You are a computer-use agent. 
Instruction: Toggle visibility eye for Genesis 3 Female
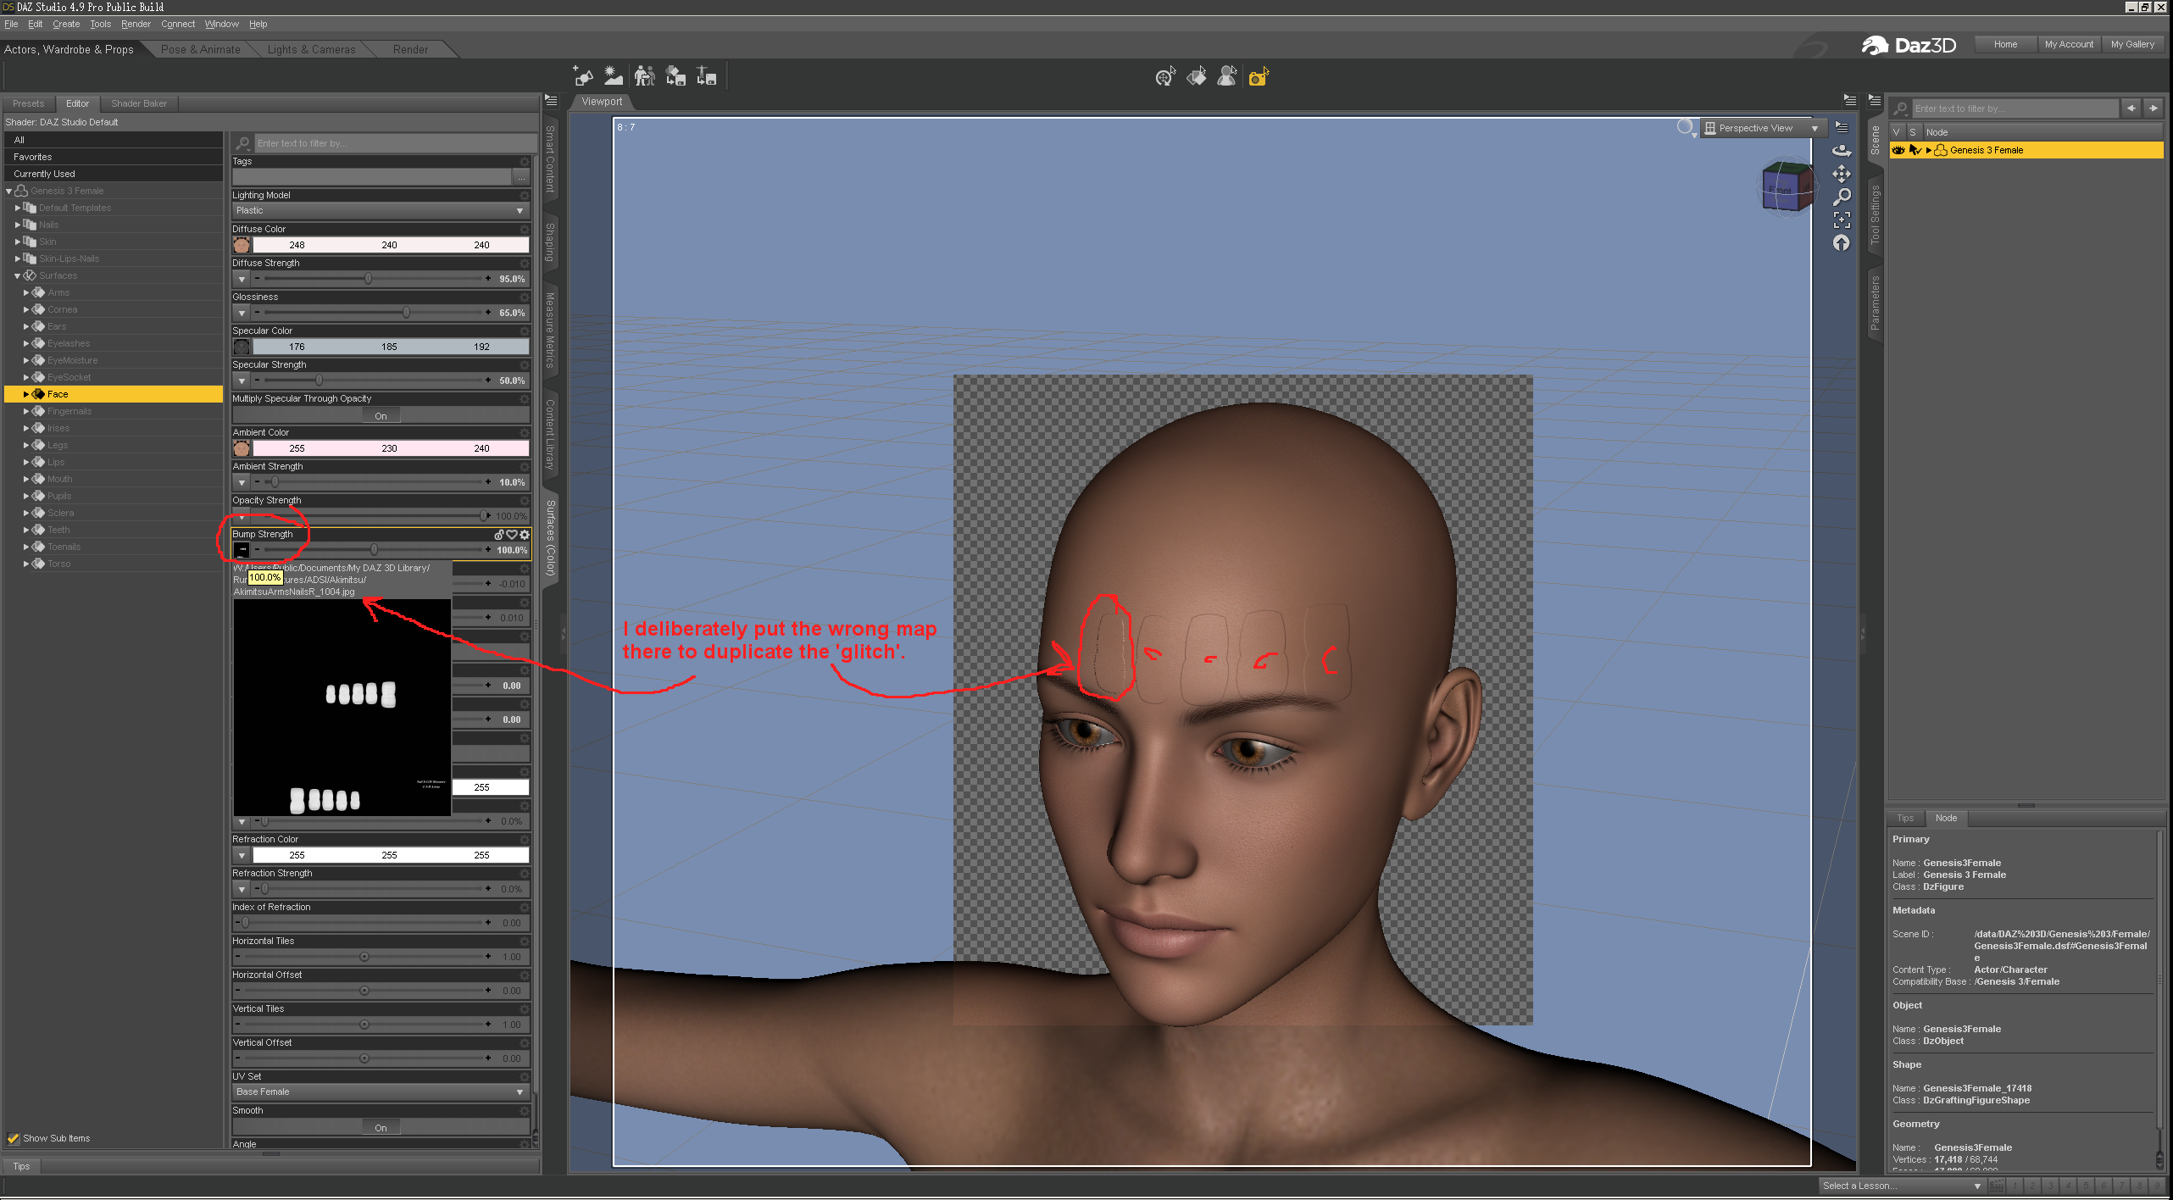[x=1898, y=150]
